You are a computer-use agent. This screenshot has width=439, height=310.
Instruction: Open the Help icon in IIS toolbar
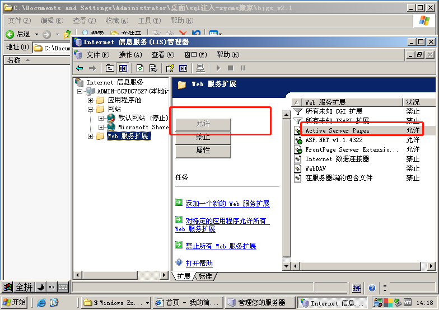pyautogui.click(x=170, y=68)
